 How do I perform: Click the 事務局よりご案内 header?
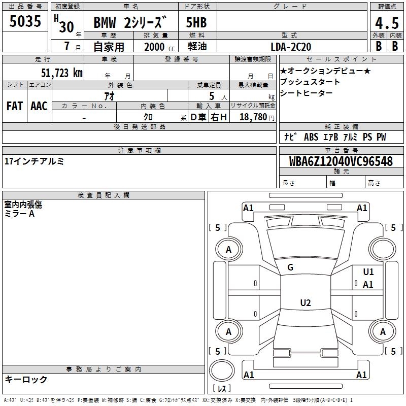point(104,369)
